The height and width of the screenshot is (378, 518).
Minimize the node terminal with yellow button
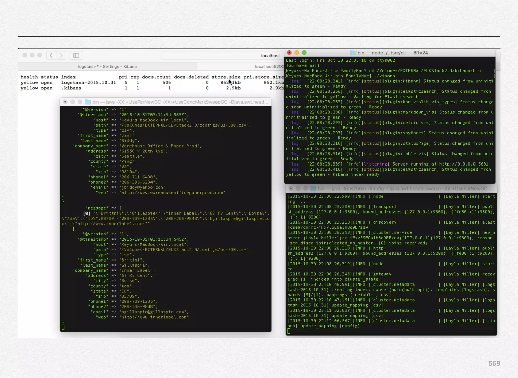point(297,53)
